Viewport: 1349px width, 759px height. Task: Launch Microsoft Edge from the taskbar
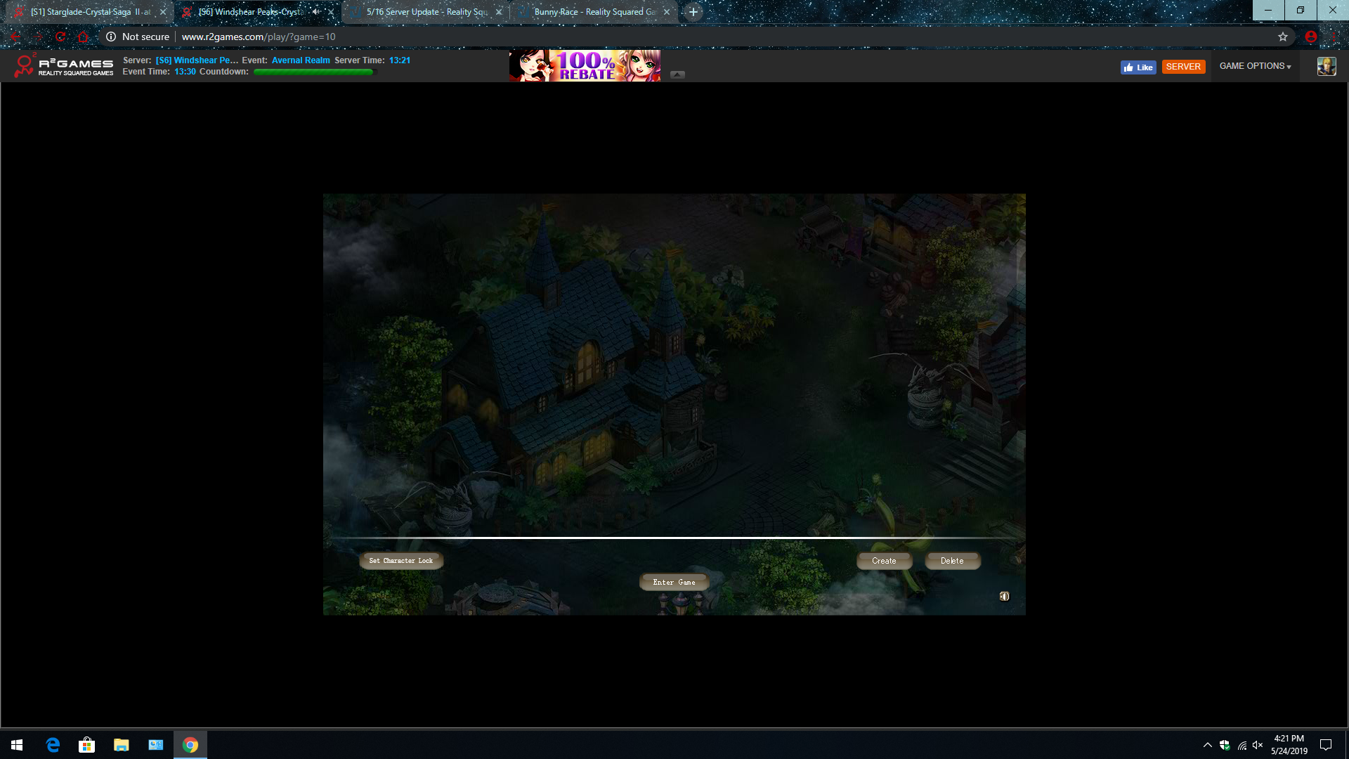click(53, 745)
